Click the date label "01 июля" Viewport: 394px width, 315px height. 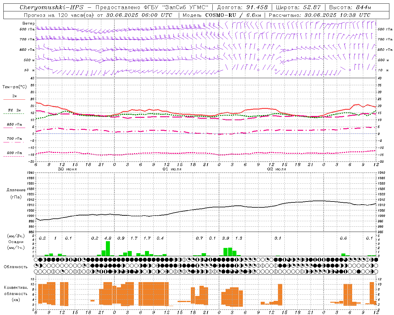(172, 169)
